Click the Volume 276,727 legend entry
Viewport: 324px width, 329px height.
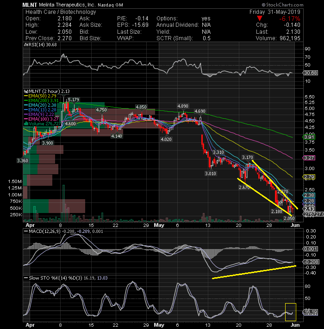coord(43,123)
